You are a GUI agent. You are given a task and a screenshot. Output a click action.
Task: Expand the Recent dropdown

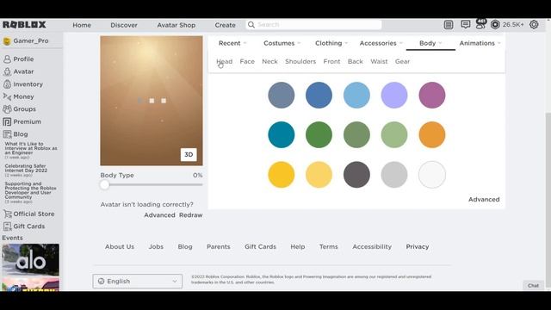(232, 43)
